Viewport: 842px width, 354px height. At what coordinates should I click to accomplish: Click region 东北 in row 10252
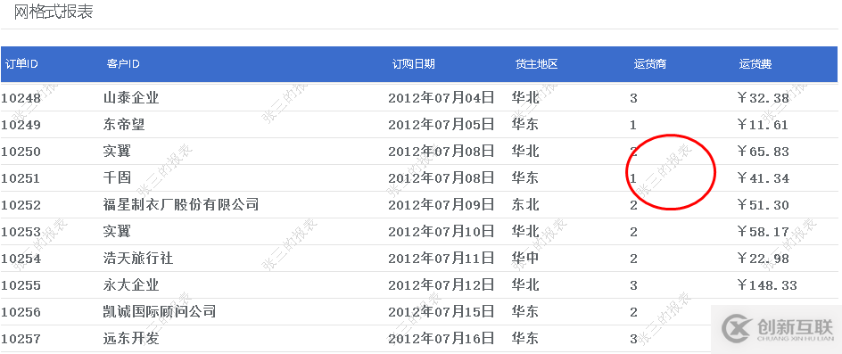(x=525, y=205)
